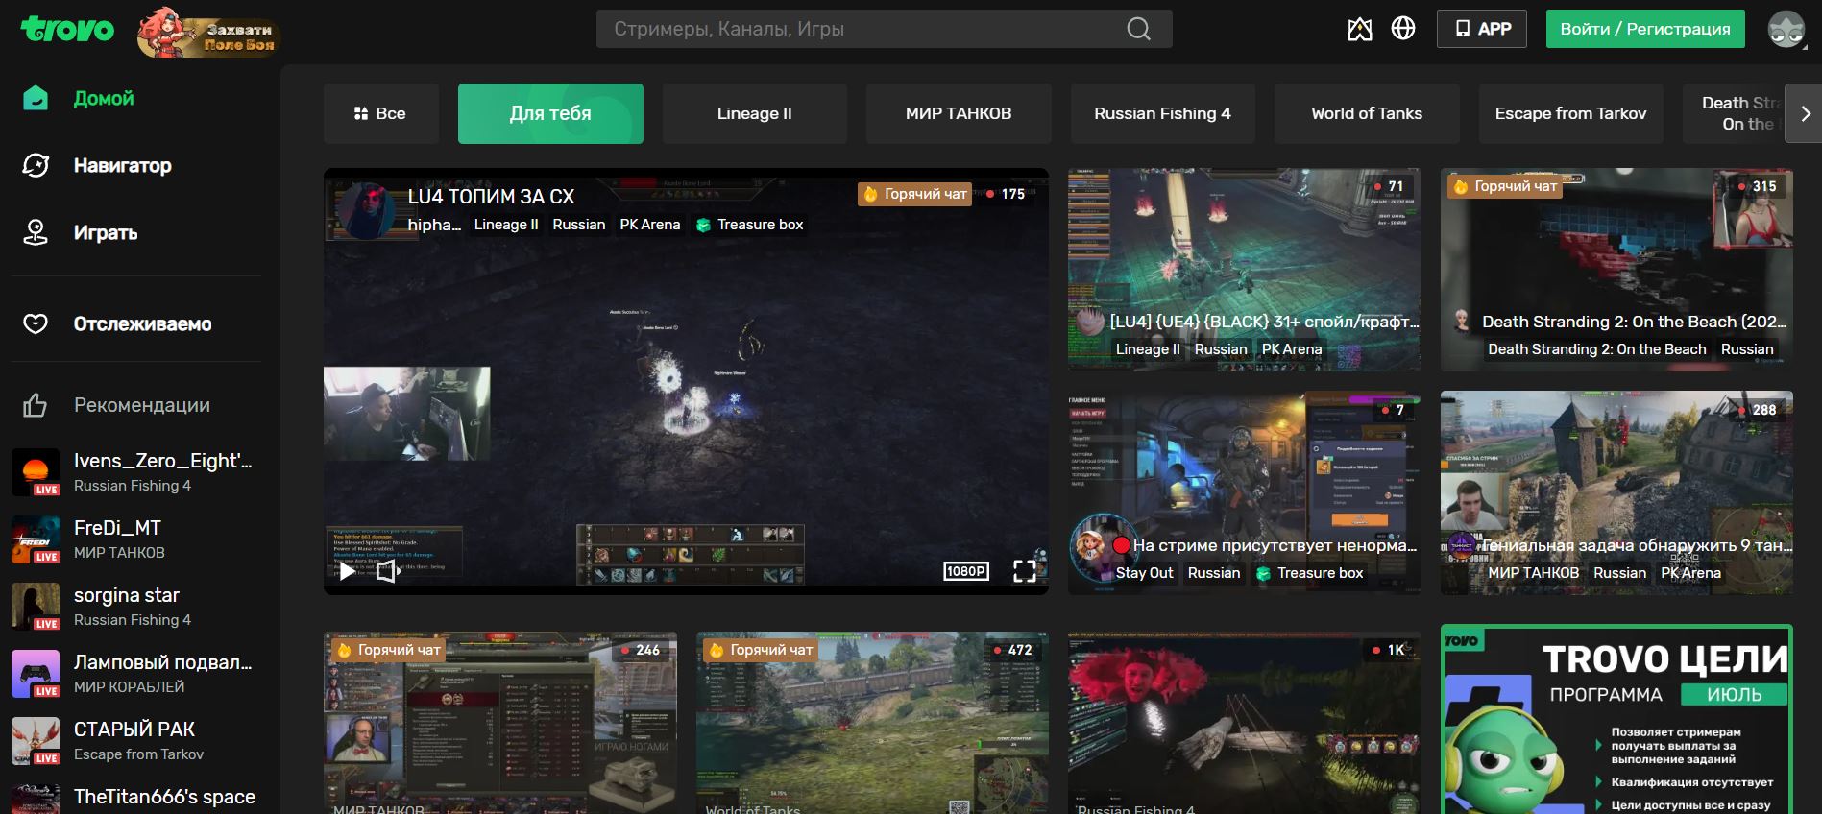Select the Все category tab
The image size is (1822, 814).
point(381,113)
